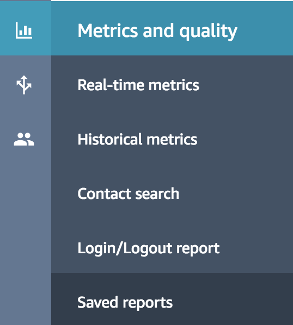This screenshot has width=293, height=325.
Task: Click the bar chart Metrics icon
Action: click(24, 30)
